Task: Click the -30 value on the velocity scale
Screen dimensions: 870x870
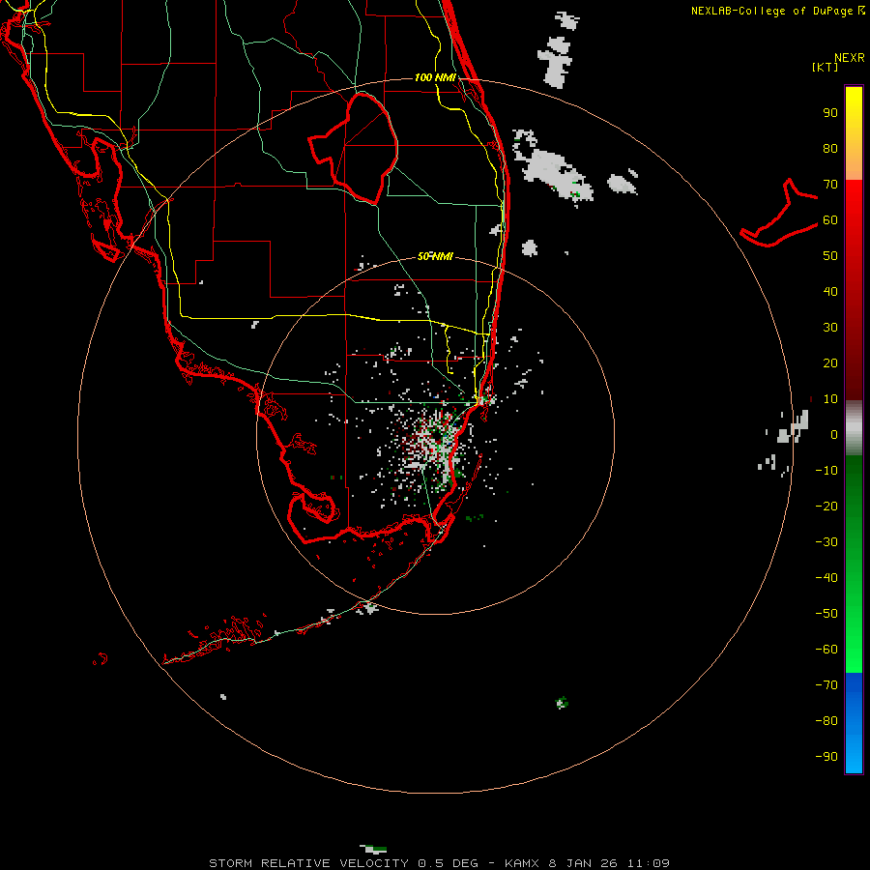Action: [826, 542]
